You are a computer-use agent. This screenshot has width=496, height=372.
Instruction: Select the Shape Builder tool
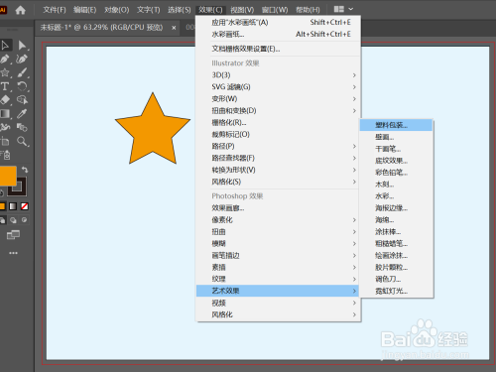point(22,100)
